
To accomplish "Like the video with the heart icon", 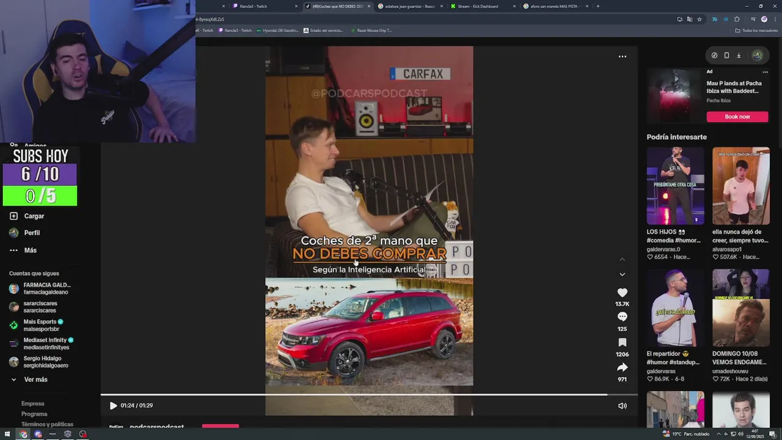I will (x=622, y=293).
